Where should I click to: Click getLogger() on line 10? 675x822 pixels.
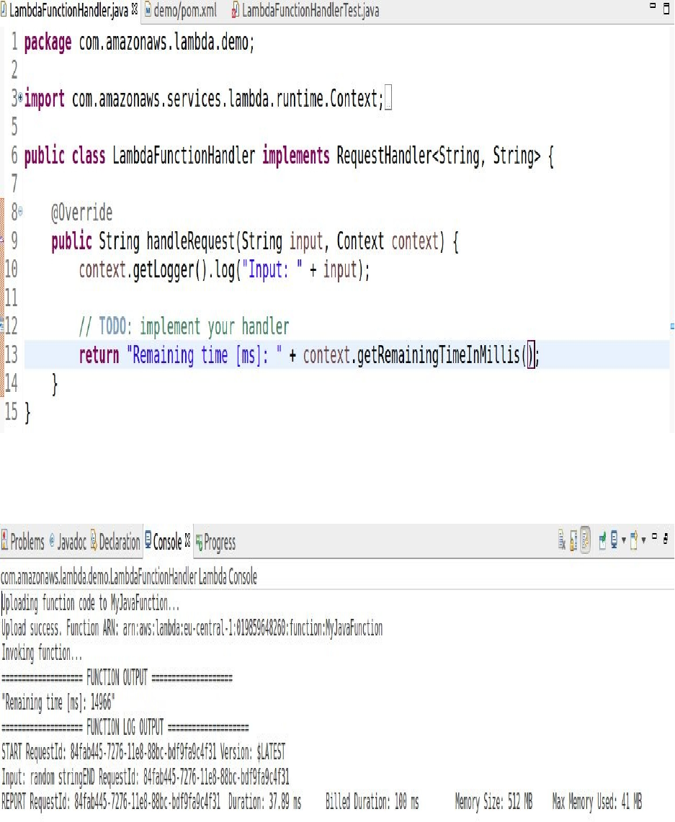[x=170, y=270]
